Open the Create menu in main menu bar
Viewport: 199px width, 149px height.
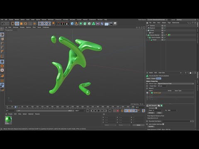pos(11,19)
